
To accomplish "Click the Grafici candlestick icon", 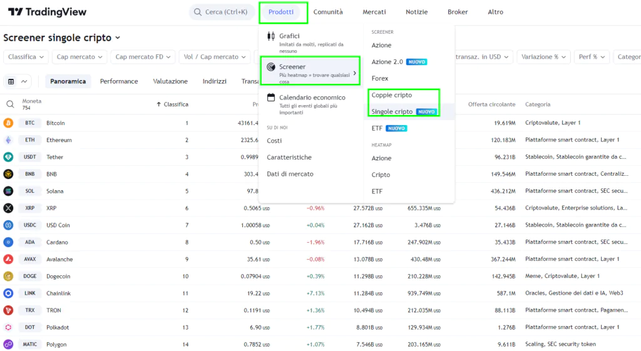I will pos(270,36).
